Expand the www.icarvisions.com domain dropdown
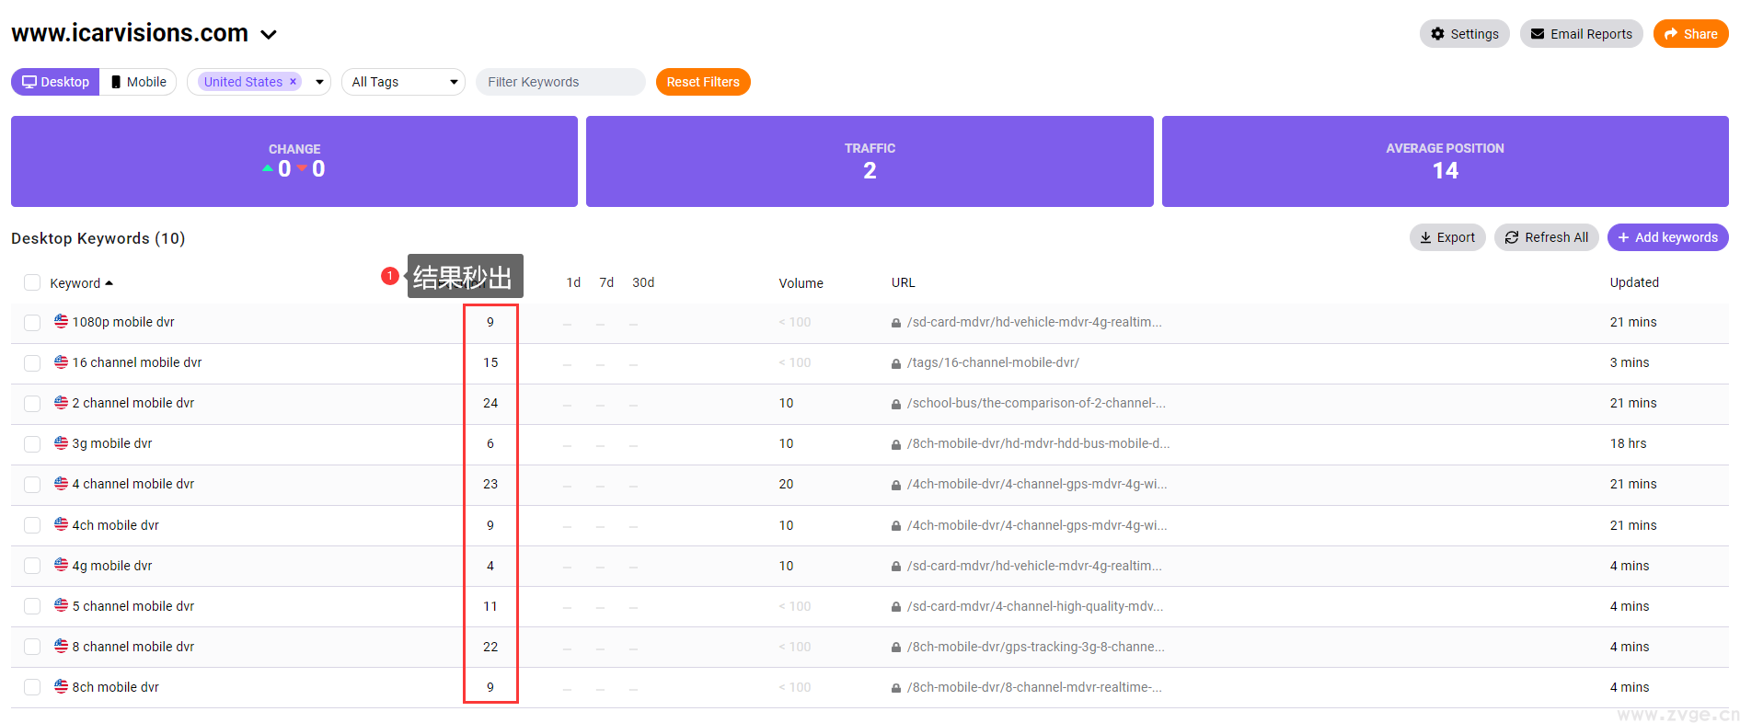This screenshot has width=1740, height=723. 269,35
